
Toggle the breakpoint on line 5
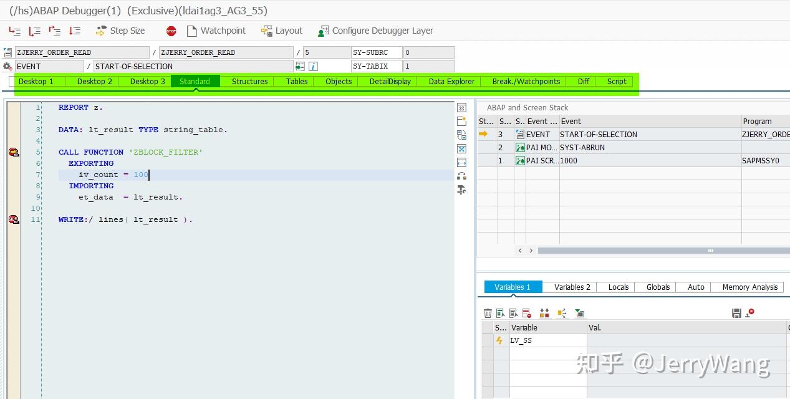coord(14,151)
